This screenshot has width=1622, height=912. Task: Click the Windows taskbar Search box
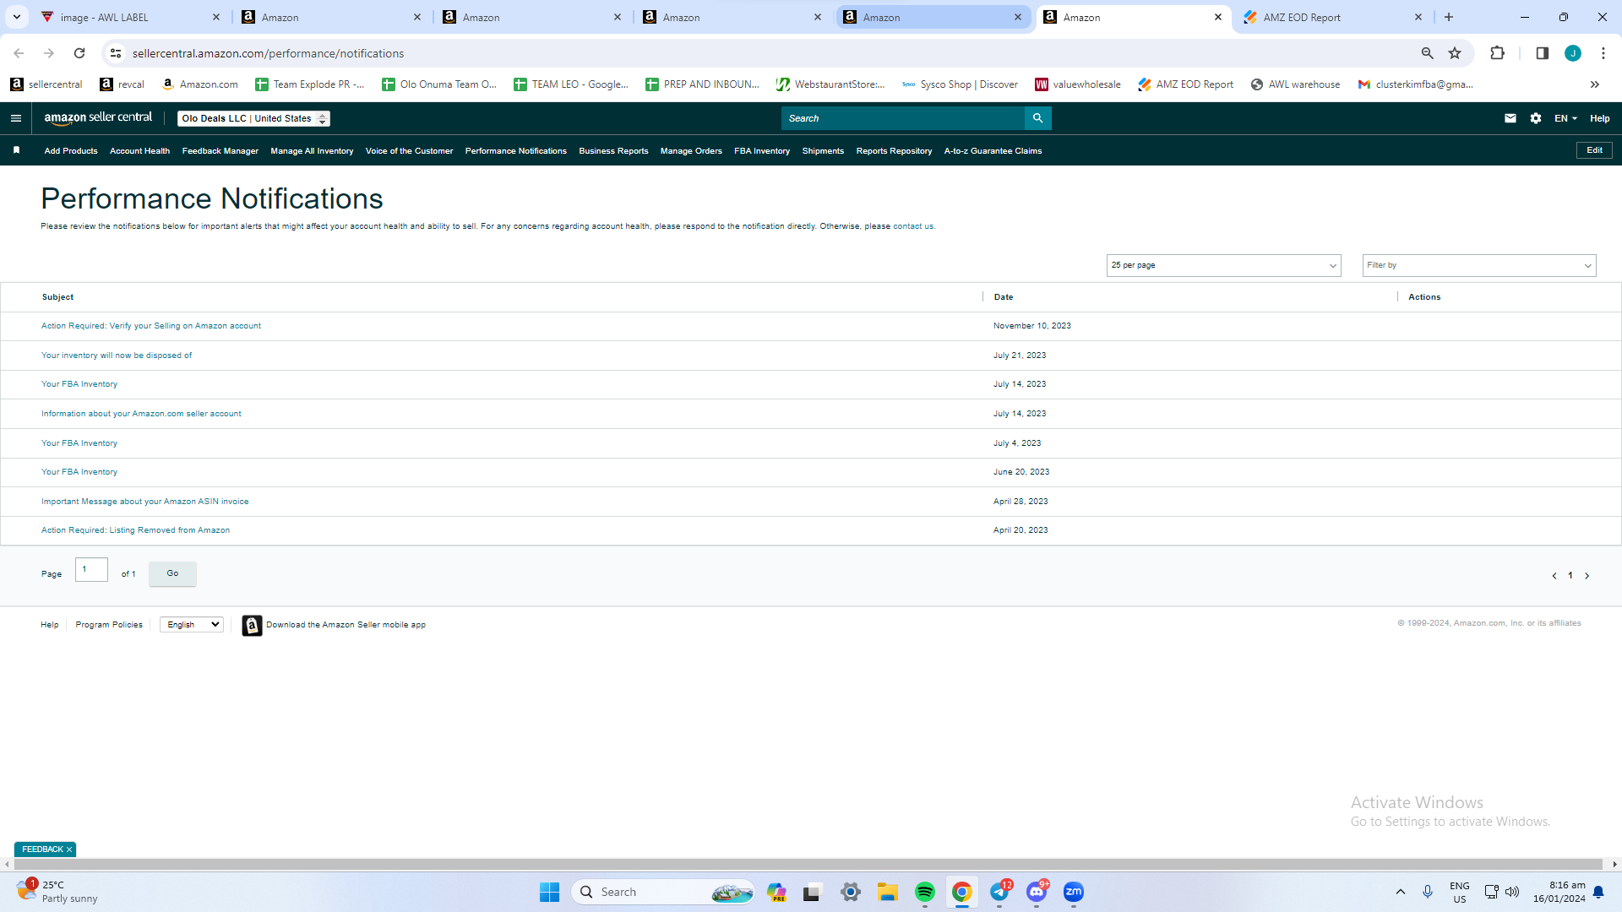point(663,892)
